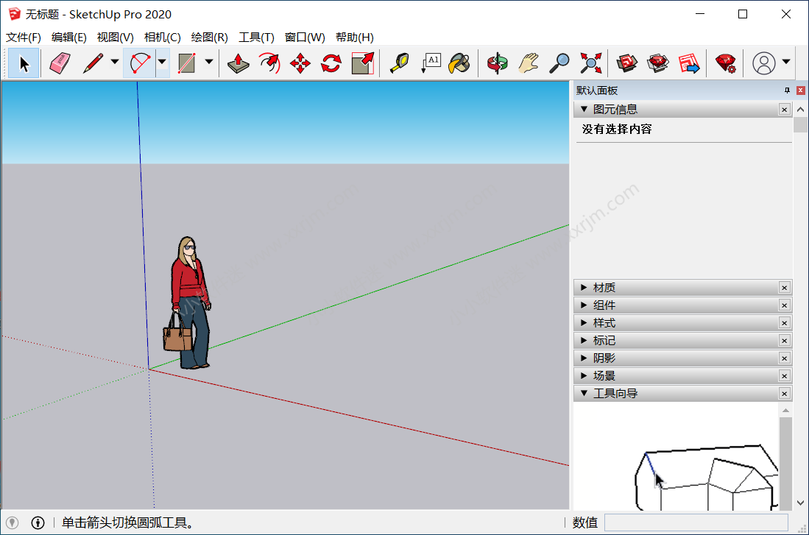The image size is (809, 535).
Task: Open the shape tool dropdown arrow
Action: point(209,62)
